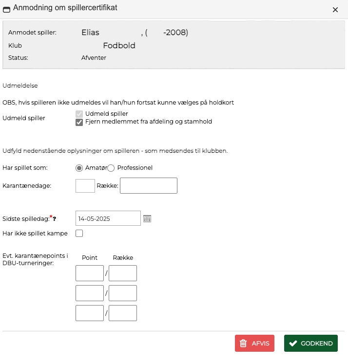
Task: Click the second row Point field
Action: [x=90, y=293]
